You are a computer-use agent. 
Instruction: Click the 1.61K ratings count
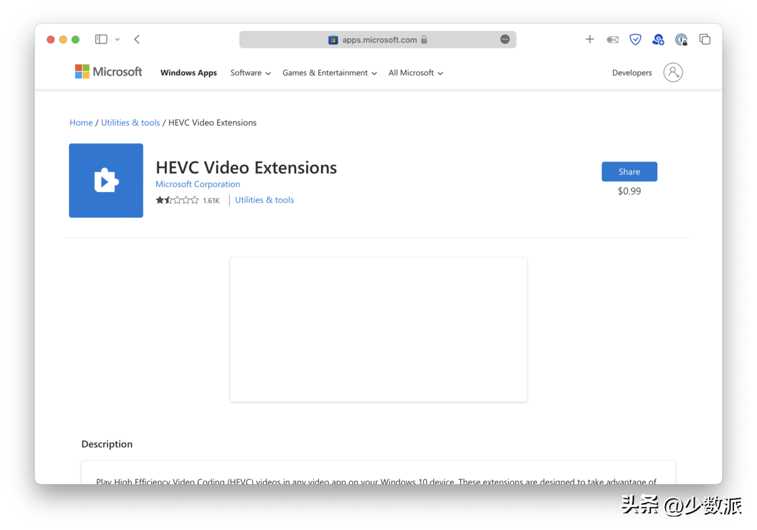[x=211, y=200]
